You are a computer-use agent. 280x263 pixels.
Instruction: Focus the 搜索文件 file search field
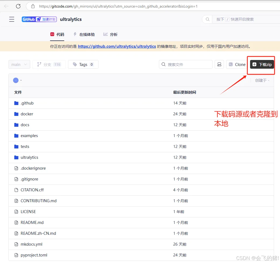[x=186, y=64]
